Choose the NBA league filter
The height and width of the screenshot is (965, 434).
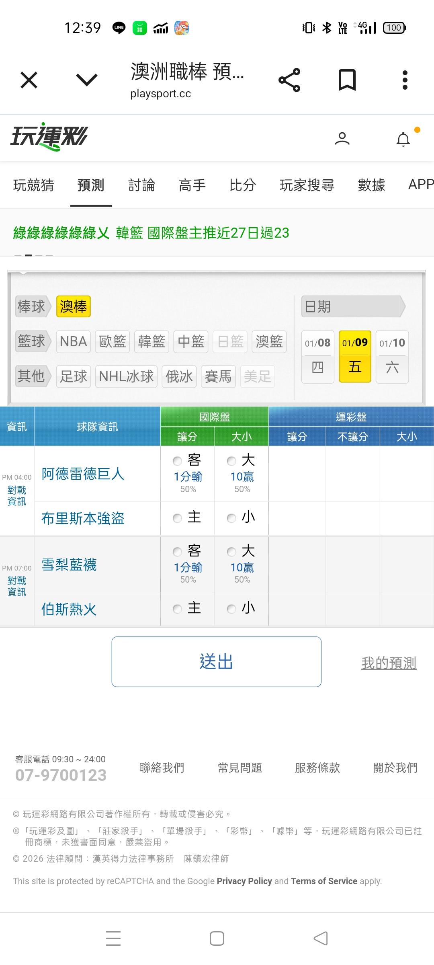73,342
